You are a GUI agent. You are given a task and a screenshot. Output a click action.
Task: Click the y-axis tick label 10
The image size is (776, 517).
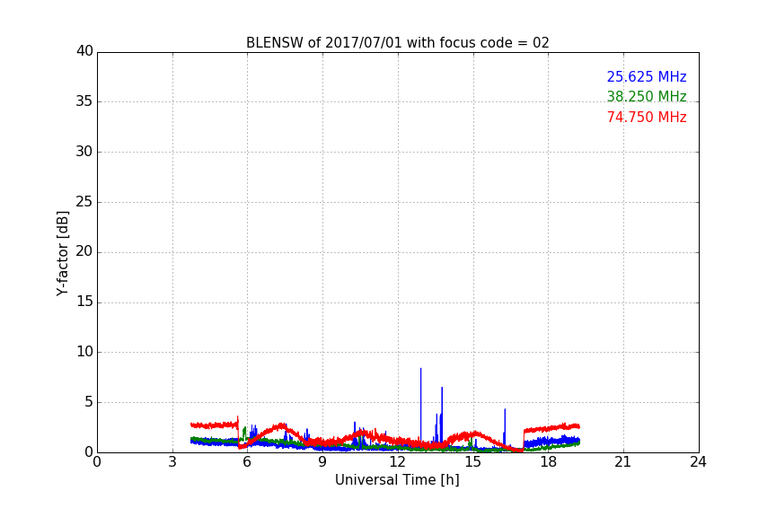coord(84,352)
